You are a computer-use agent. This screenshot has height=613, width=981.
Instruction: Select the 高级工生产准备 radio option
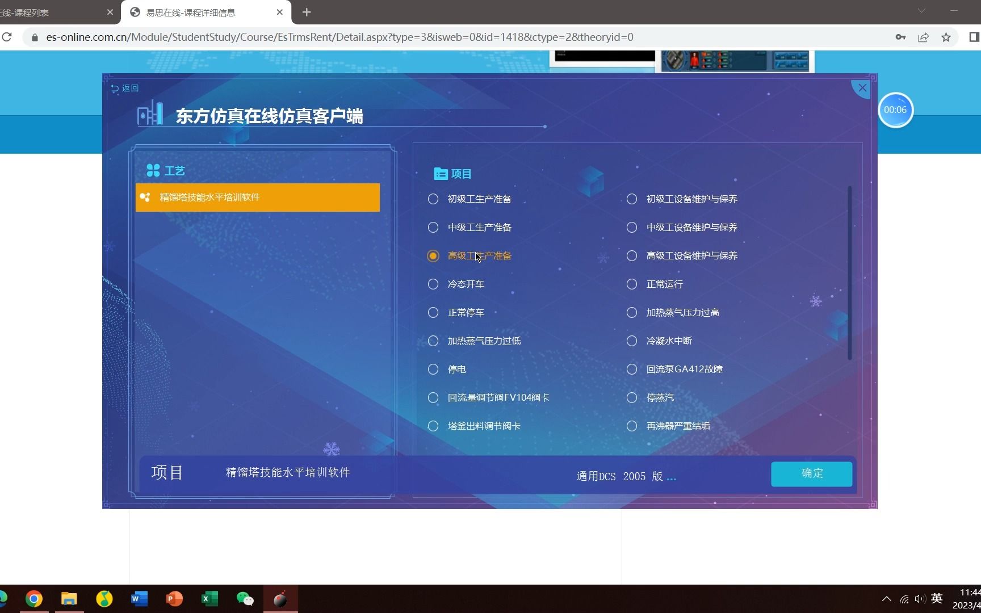click(433, 256)
